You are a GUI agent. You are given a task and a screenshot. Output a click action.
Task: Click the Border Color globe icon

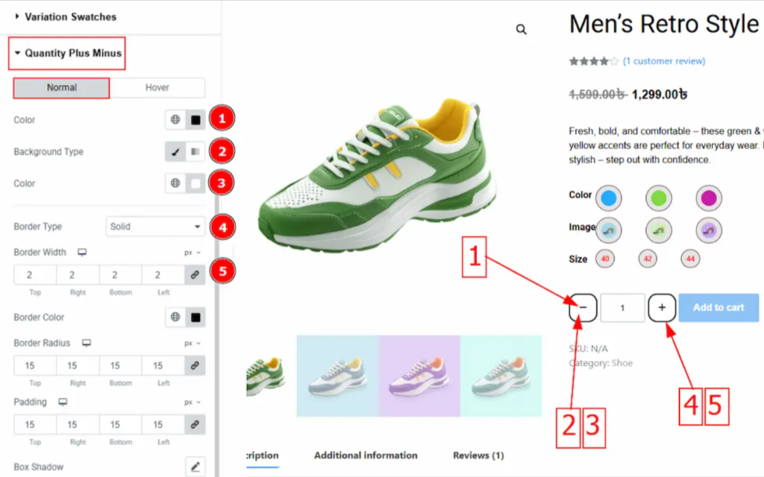point(175,318)
